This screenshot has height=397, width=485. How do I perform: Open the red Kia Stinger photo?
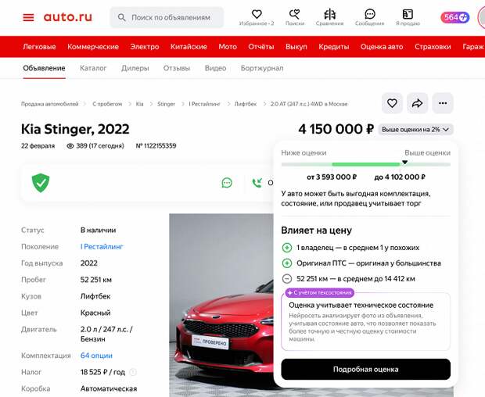(221, 306)
